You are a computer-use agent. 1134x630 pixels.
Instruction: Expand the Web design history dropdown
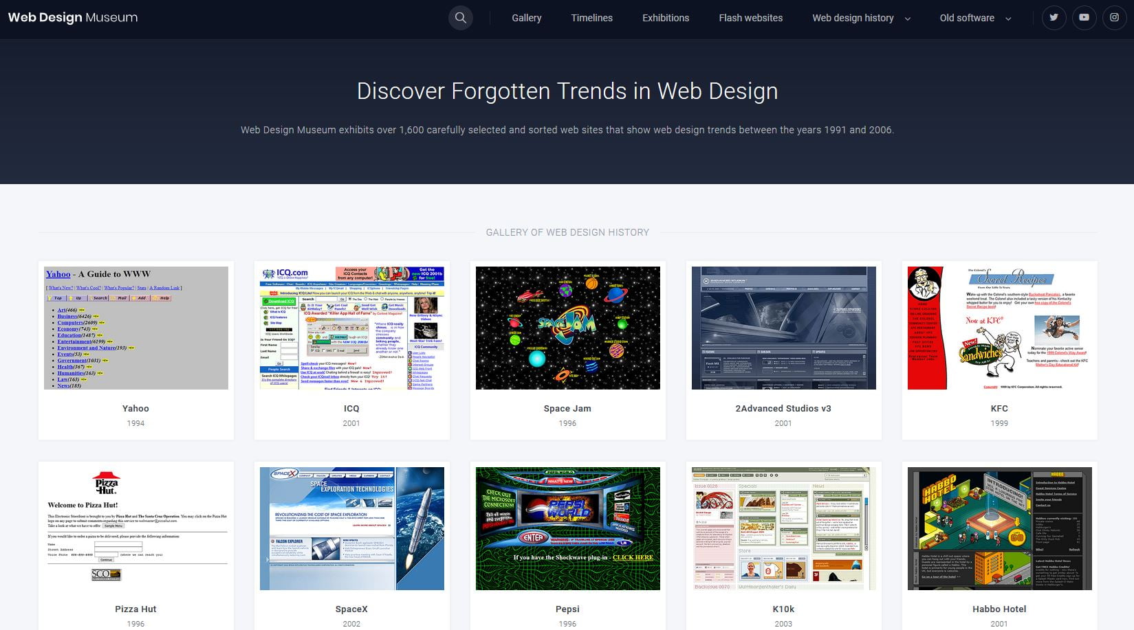point(853,18)
